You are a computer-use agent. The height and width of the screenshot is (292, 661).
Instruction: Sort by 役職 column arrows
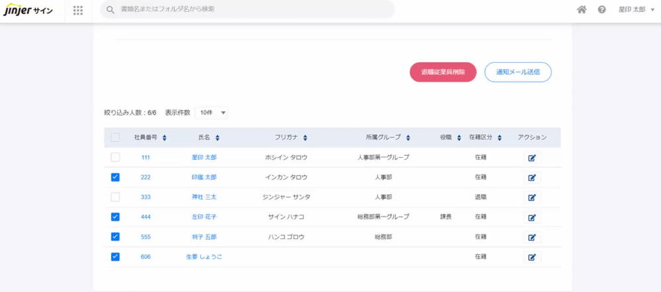point(459,137)
